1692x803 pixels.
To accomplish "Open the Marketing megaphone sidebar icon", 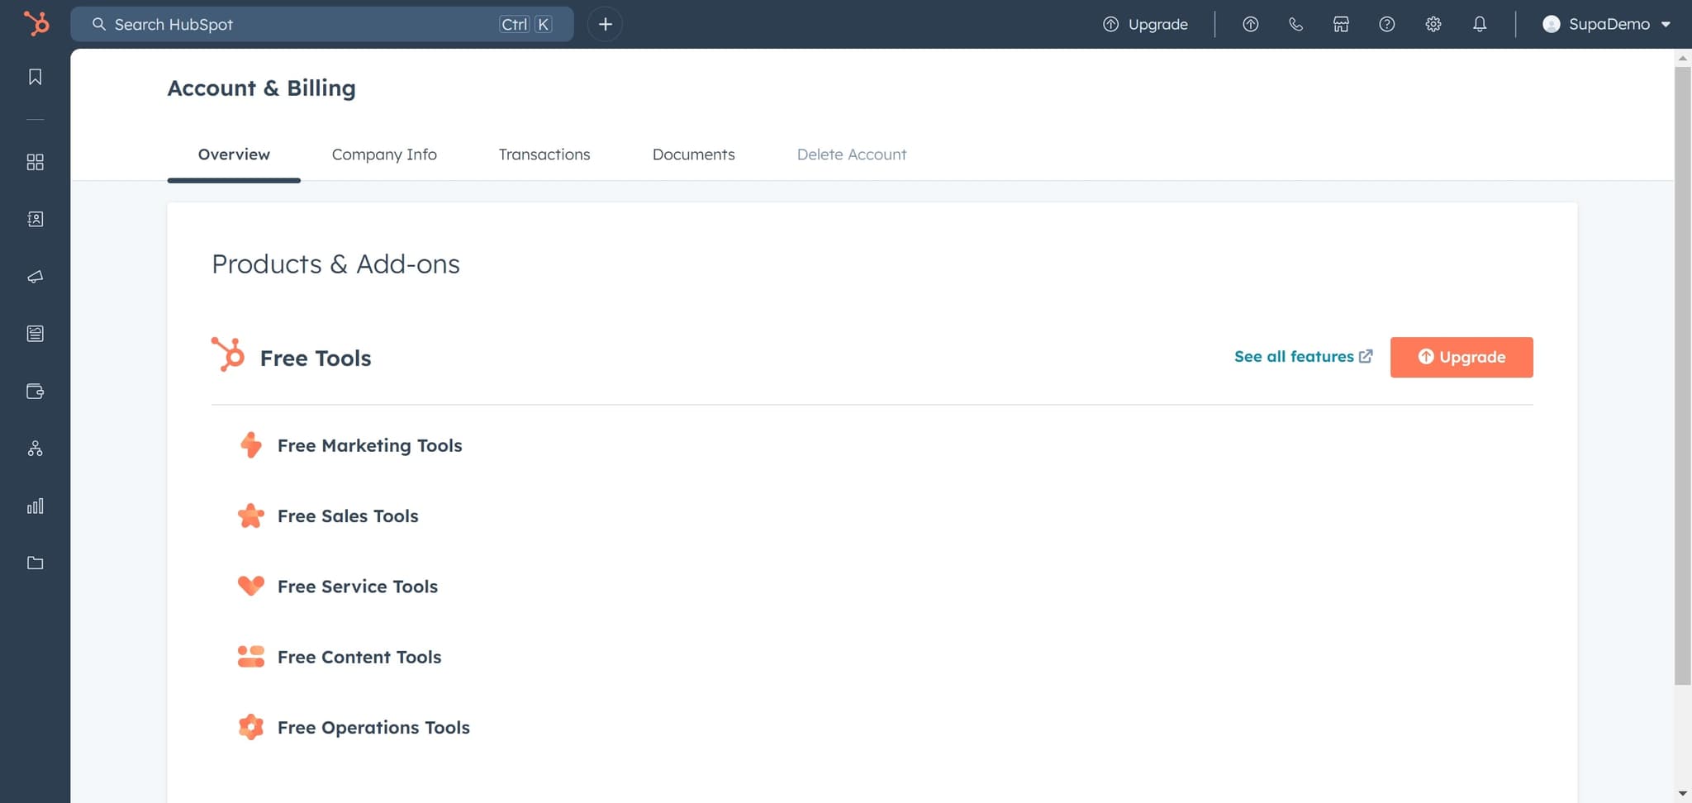I will tap(35, 277).
